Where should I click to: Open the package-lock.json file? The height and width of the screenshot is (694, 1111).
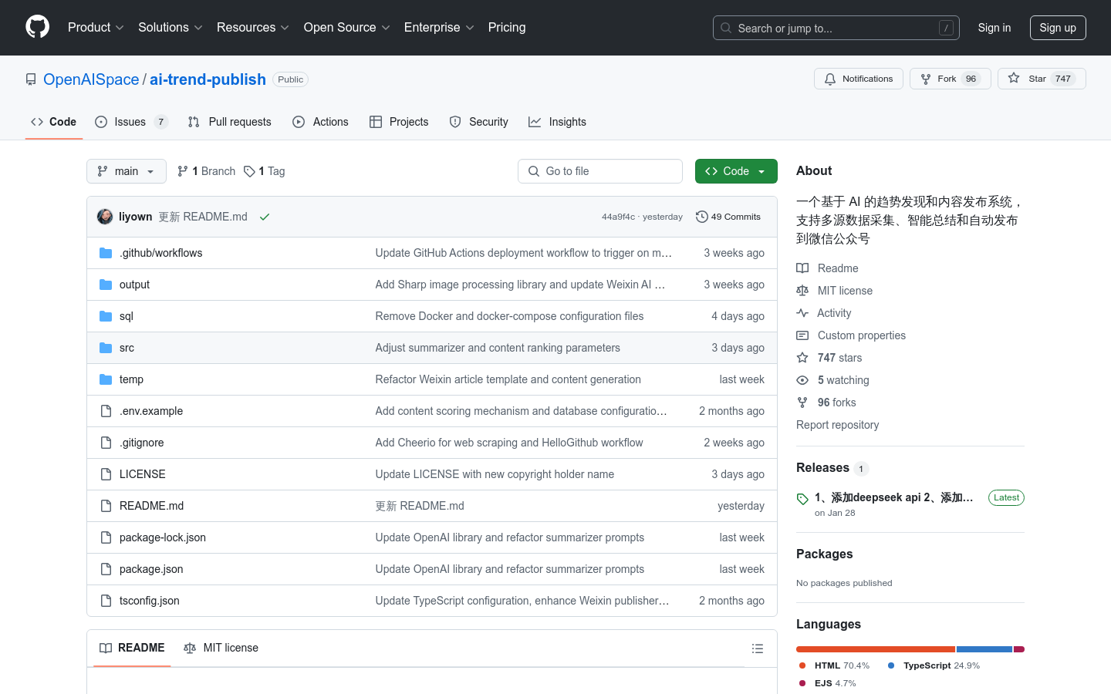pyautogui.click(x=162, y=537)
